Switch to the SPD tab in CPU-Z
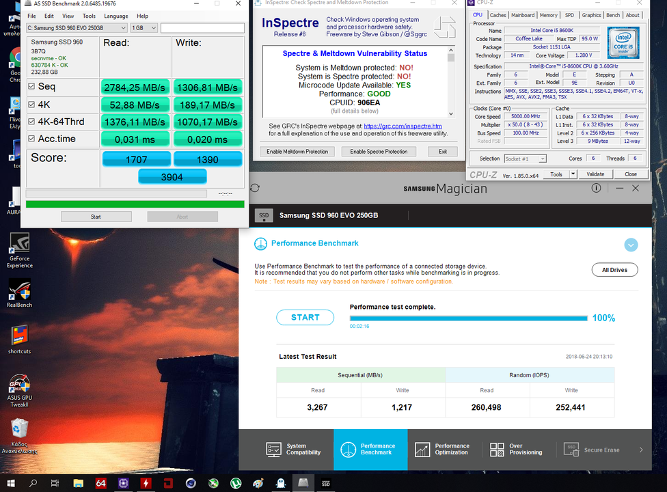This screenshot has width=667, height=492. 569,15
